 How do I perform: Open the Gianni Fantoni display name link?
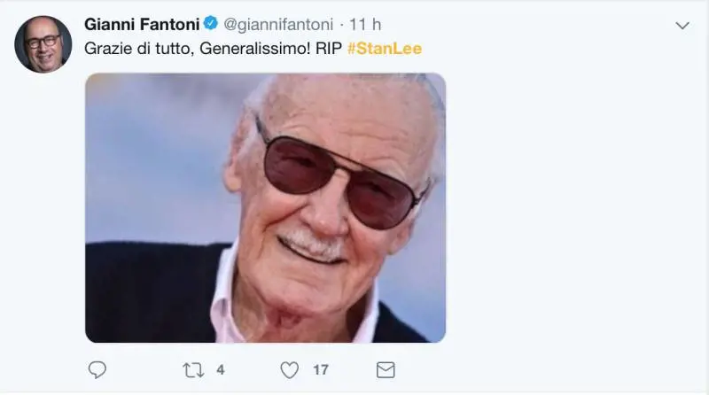[142, 24]
